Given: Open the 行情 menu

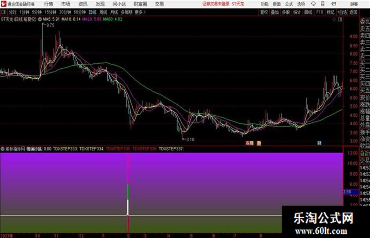Looking at the screenshot, I should pyautogui.click(x=49, y=4).
